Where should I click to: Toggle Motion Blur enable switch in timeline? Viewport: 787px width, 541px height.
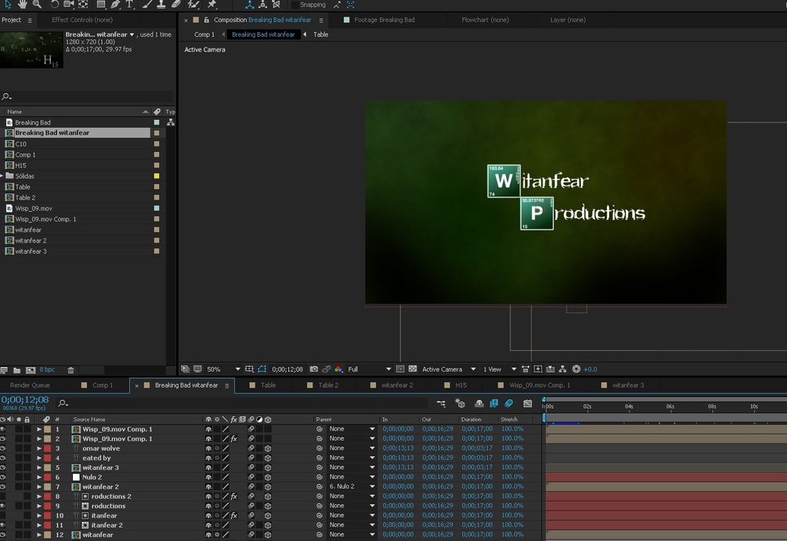pyautogui.click(x=508, y=403)
